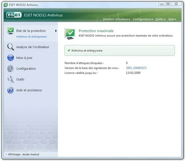Click the license date 13/02/2009
The image size is (185, 161).
point(133,73)
